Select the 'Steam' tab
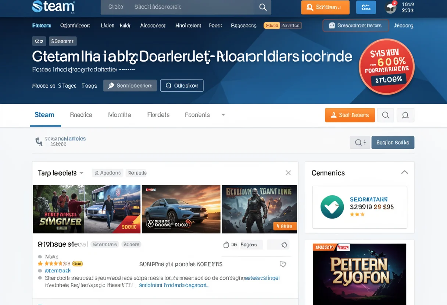The width and height of the screenshot is (447, 305). point(44,115)
